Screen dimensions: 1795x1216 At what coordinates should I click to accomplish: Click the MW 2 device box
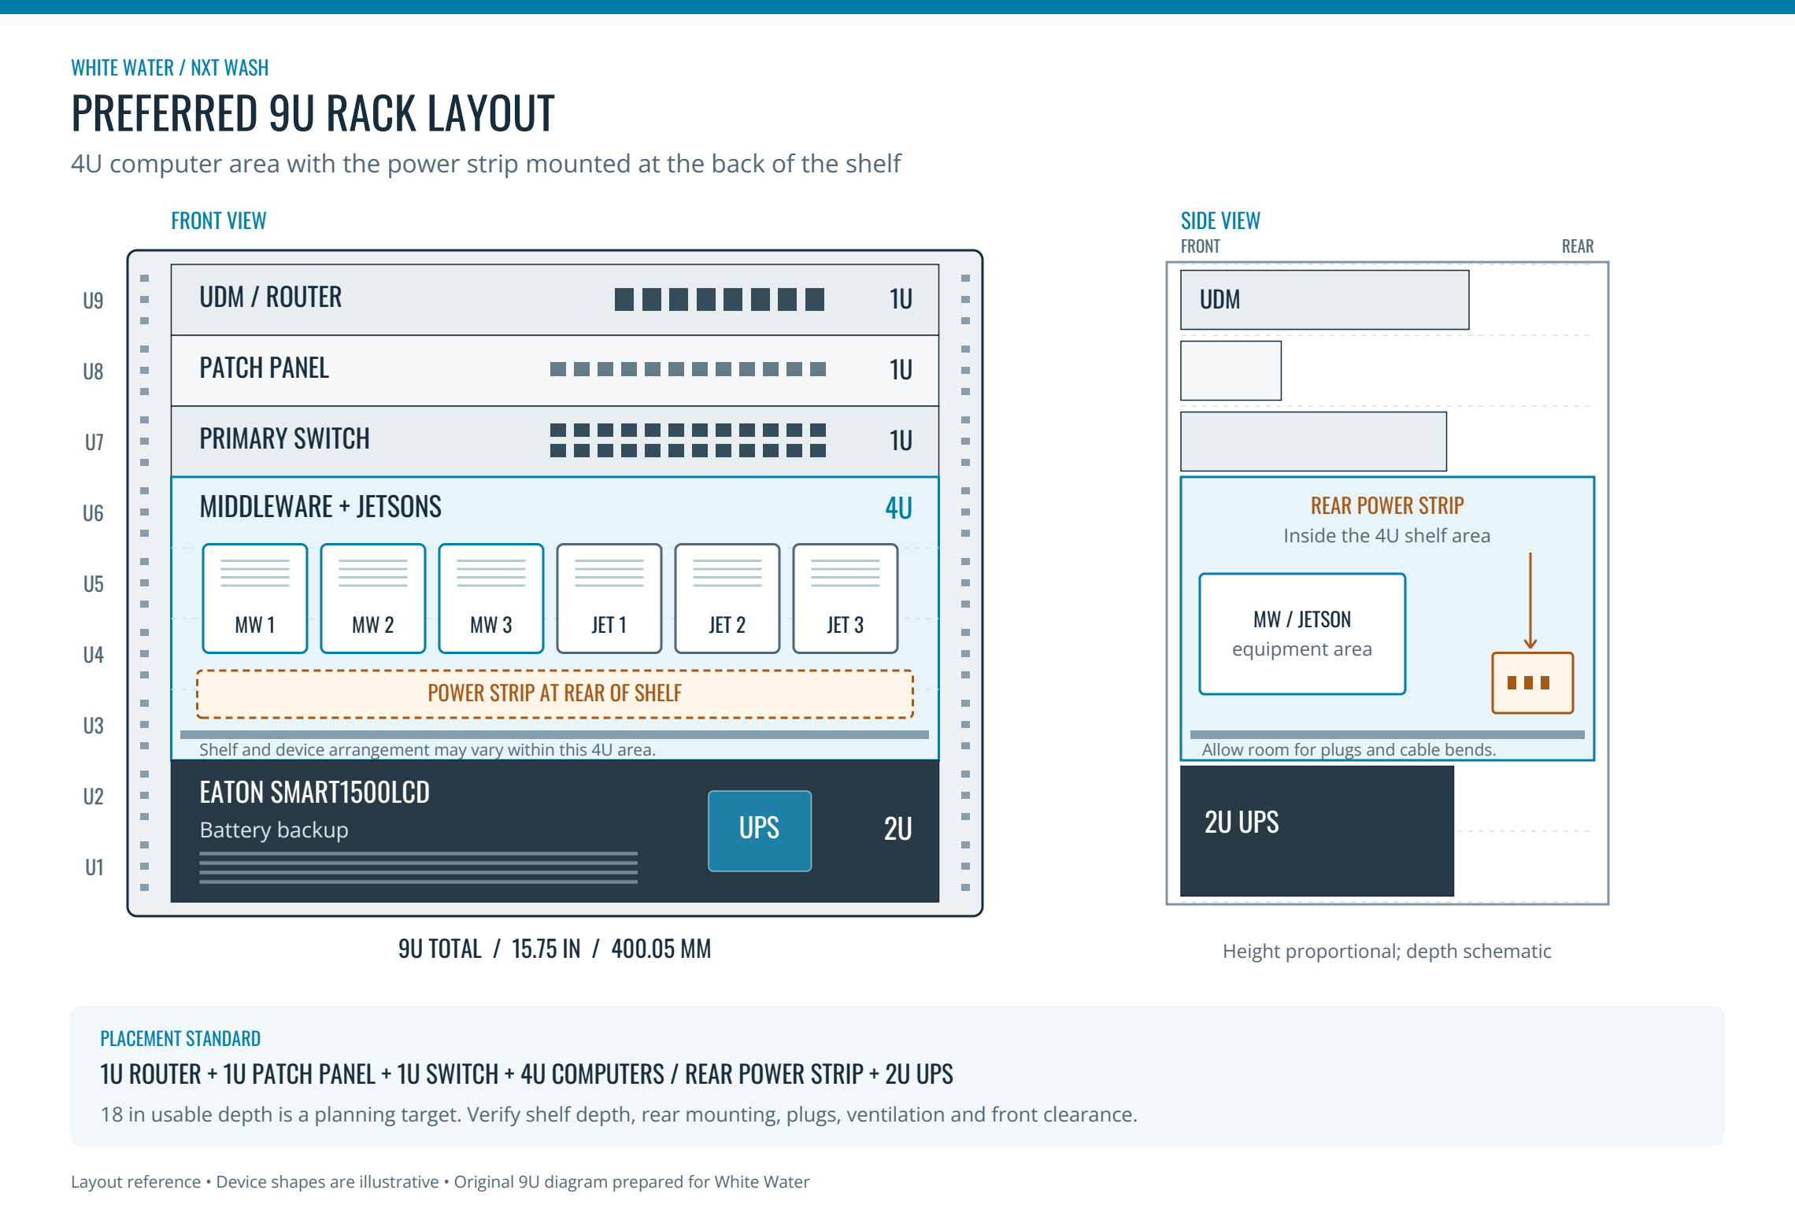(372, 598)
